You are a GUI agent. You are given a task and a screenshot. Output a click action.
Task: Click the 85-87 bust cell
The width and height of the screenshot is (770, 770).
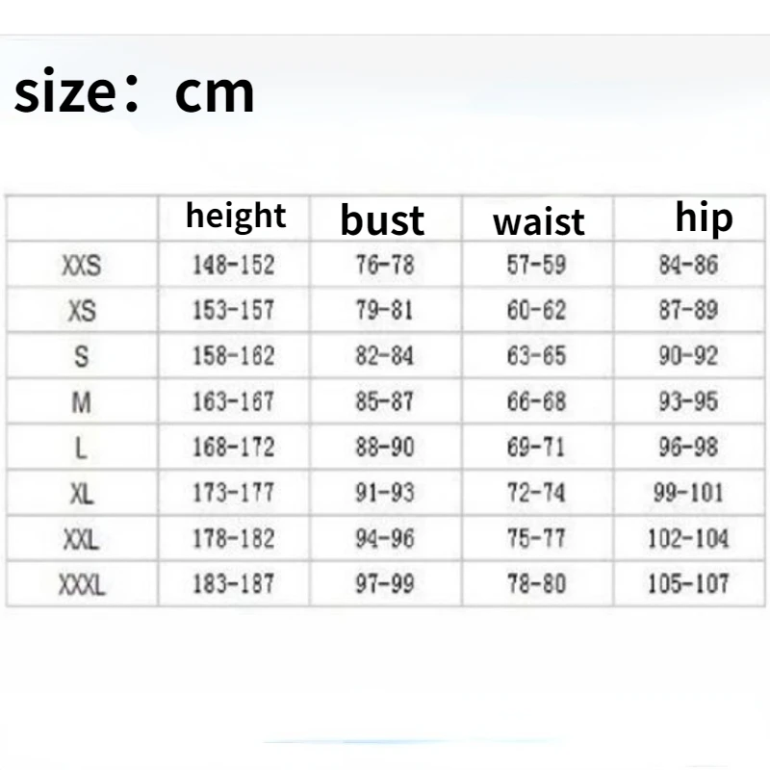click(384, 401)
